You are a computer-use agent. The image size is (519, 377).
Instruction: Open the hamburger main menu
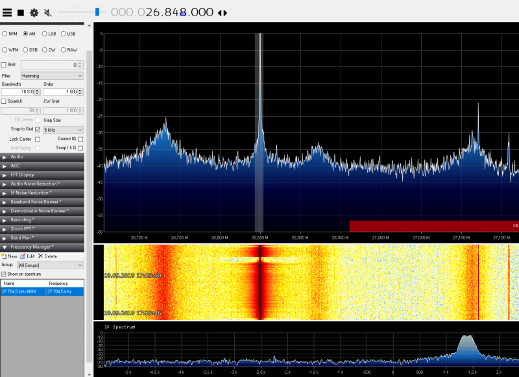click(x=7, y=12)
